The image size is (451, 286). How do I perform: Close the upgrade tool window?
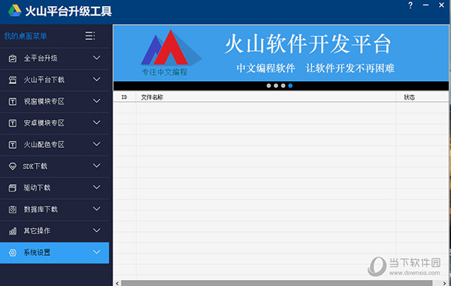click(441, 5)
